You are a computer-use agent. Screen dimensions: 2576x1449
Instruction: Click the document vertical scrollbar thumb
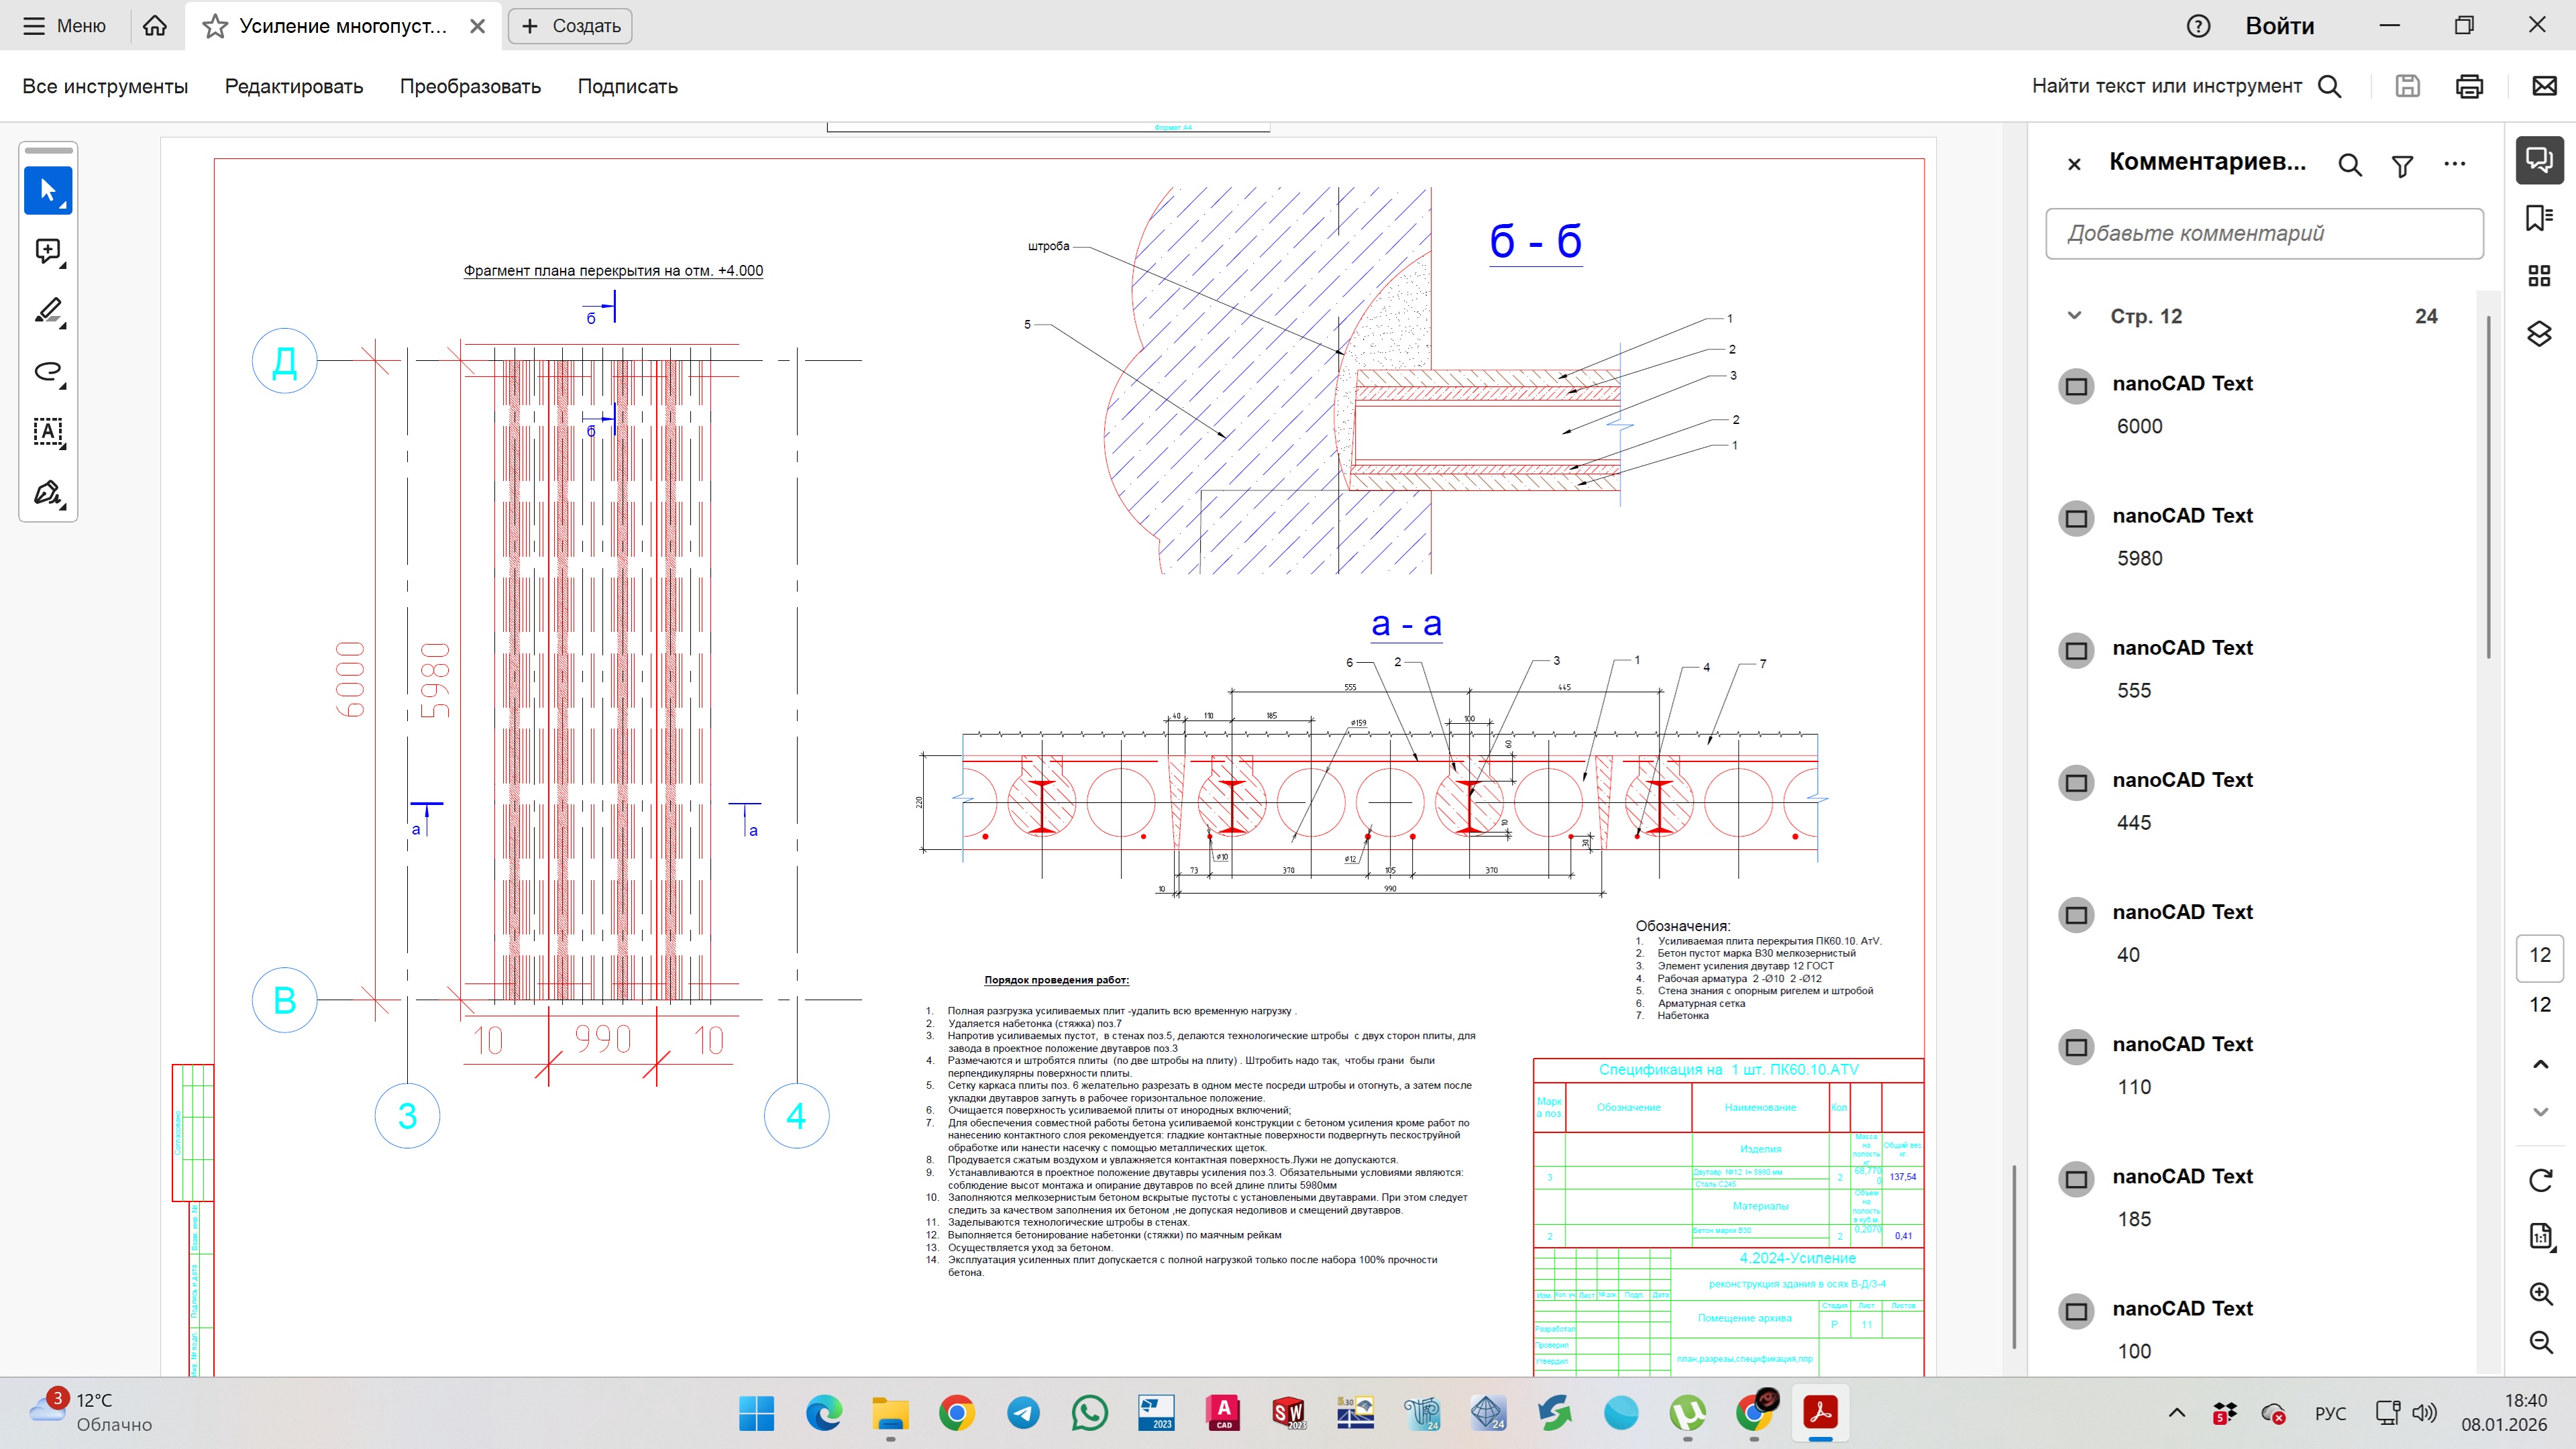coord(2015,1256)
